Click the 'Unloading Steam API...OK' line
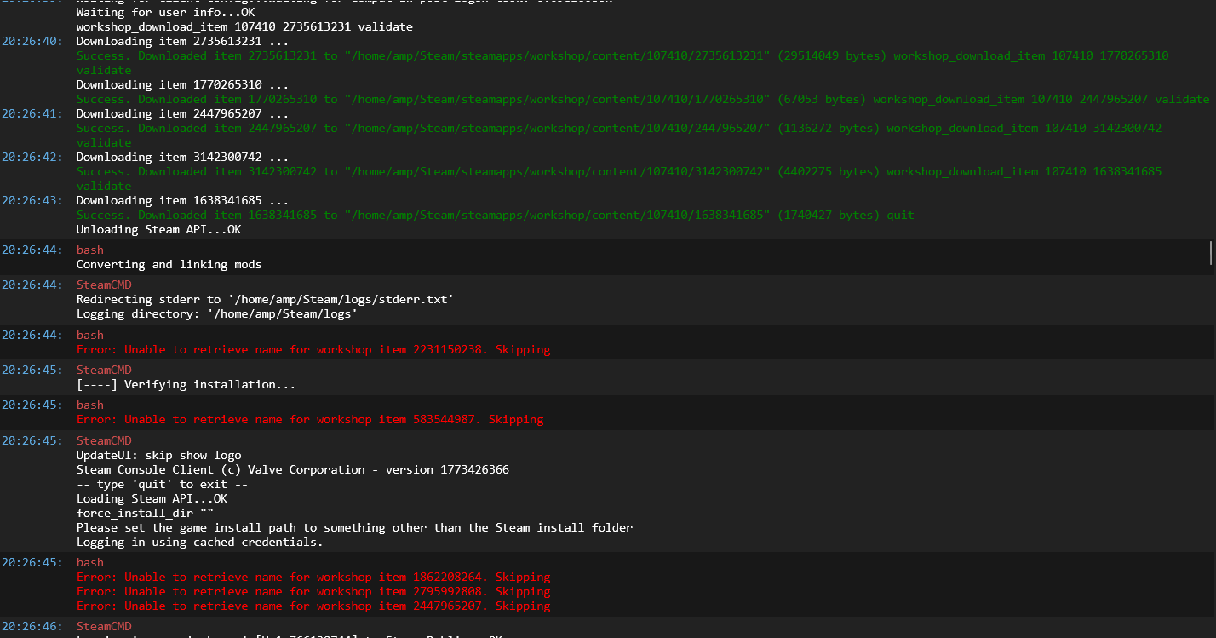The image size is (1216, 638). (158, 229)
